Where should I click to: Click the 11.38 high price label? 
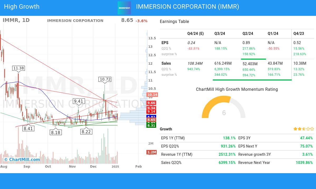pos(18,68)
